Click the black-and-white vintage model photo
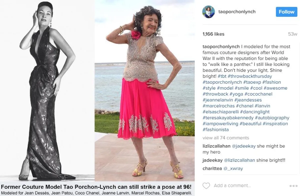This screenshot has width=300, height=196. [x=47, y=91]
